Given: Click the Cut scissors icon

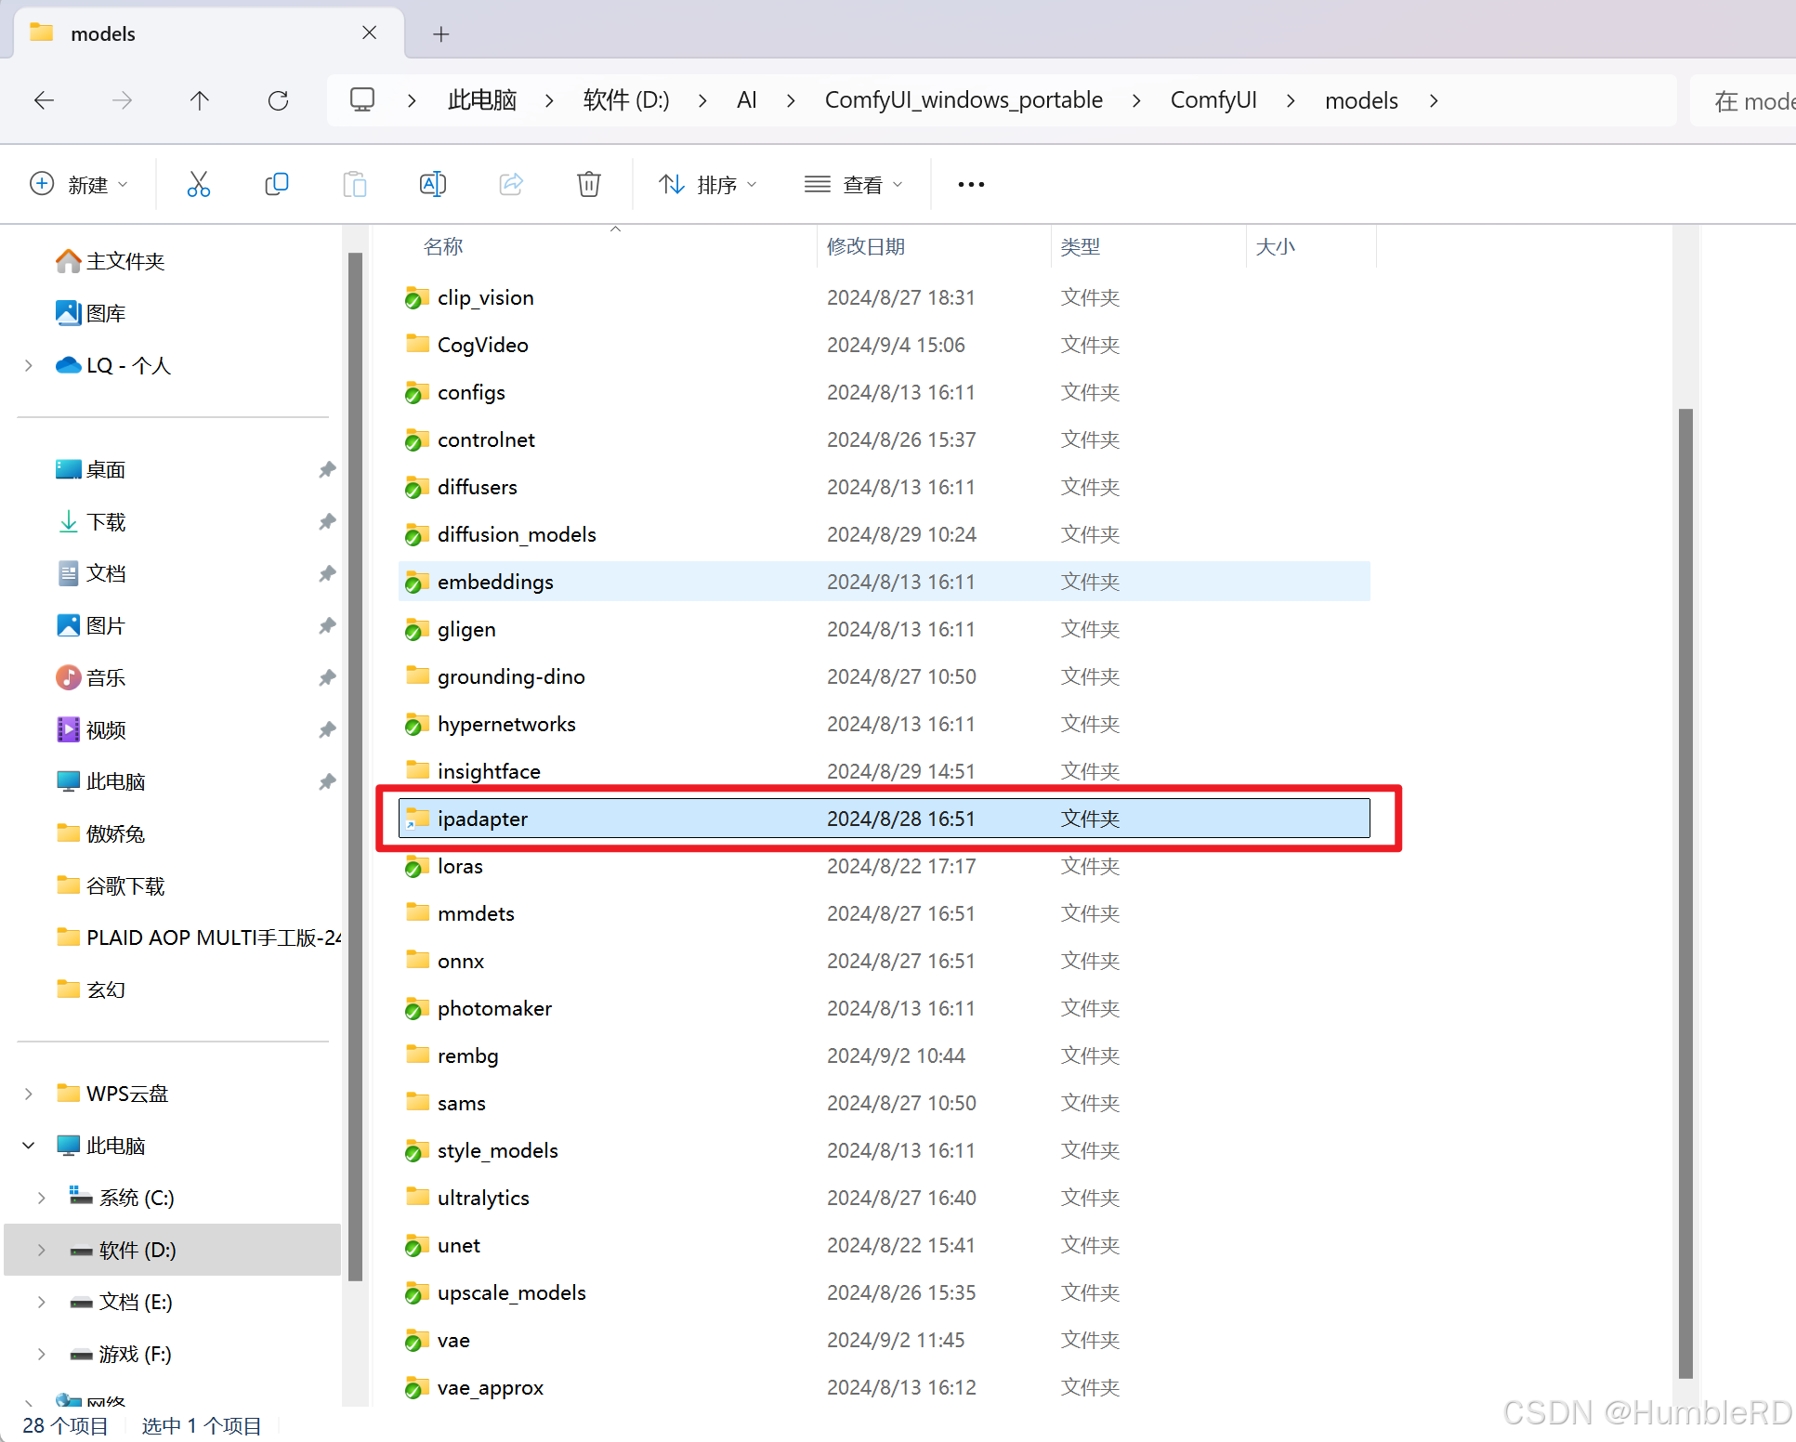Looking at the screenshot, I should point(198,184).
